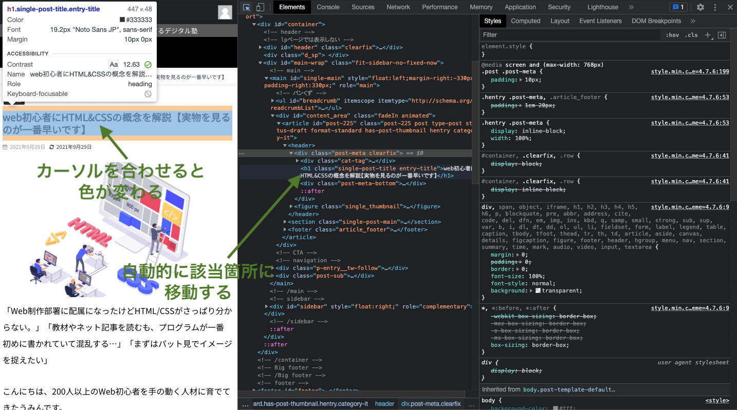Switch to the Console tab
Viewport: 737px width, 410px height.
pyautogui.click(x=328, y=7)
